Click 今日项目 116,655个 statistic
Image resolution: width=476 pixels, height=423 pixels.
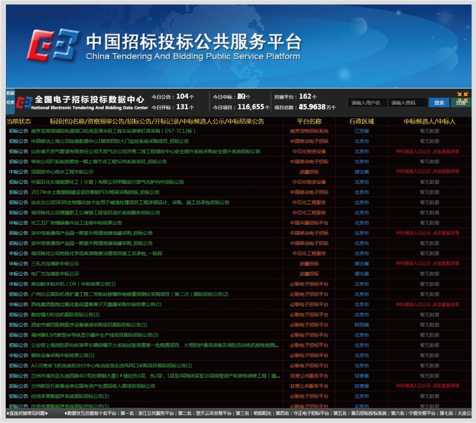coord(241,107)
